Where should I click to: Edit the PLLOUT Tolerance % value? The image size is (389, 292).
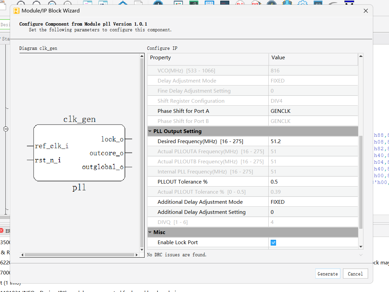(313, 182)
